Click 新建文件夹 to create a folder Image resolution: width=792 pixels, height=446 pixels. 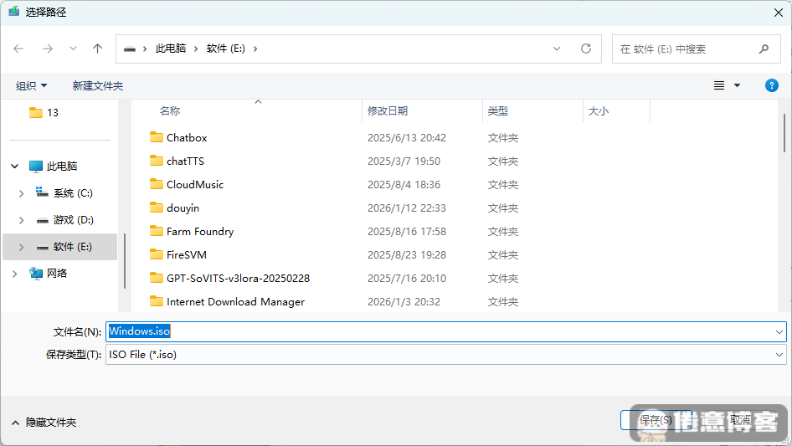[98, 86]
